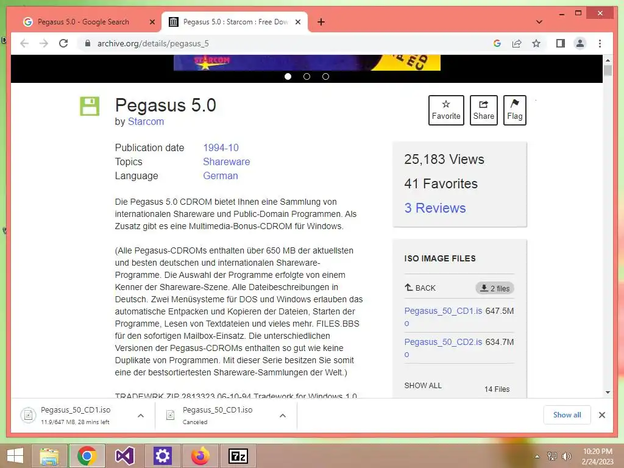Open the 3 Reviews link

click(x=435, y=208)
